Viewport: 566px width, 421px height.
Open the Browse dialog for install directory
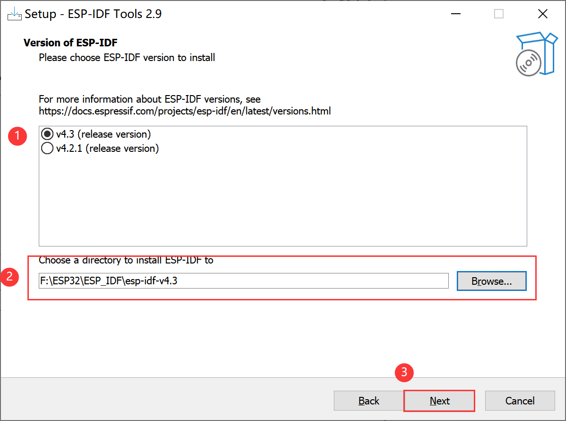click(x=491, y=281)
